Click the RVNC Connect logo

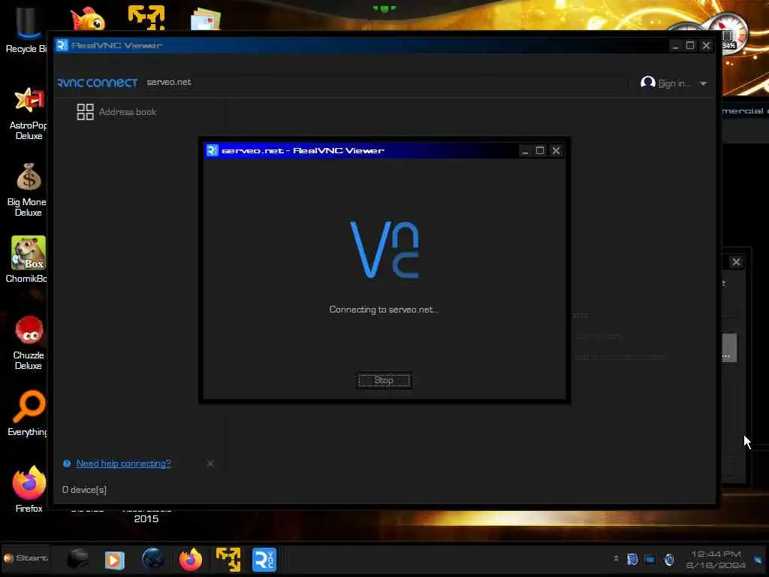tap(97, 83)
